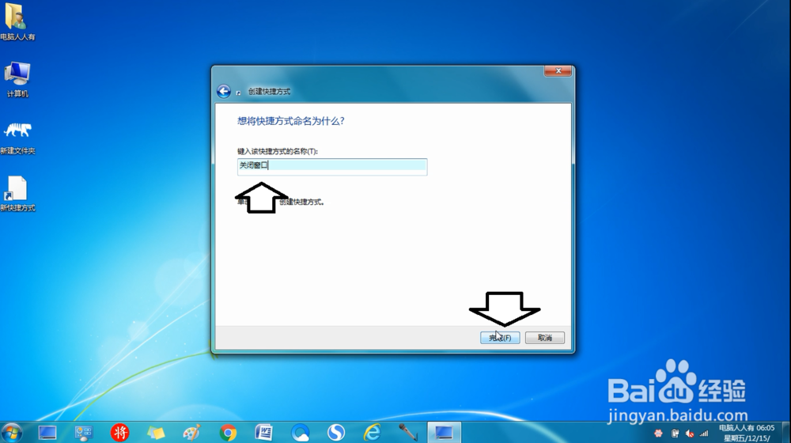Open the 电脑人人有 folder on desktop
Screen dimensions: 791x443
17,22
